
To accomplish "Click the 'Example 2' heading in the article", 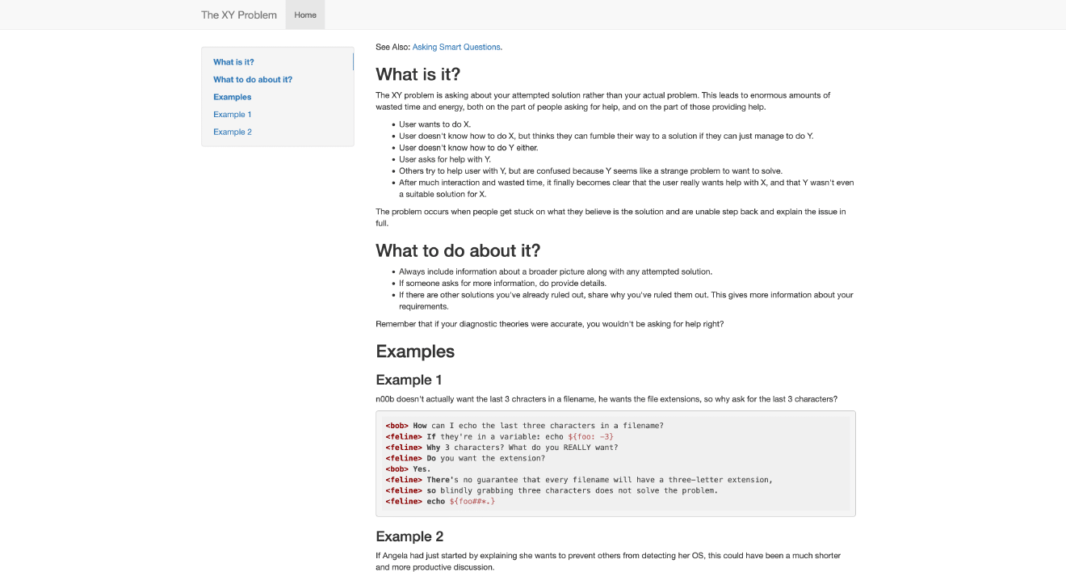I will tap(409, 536).
